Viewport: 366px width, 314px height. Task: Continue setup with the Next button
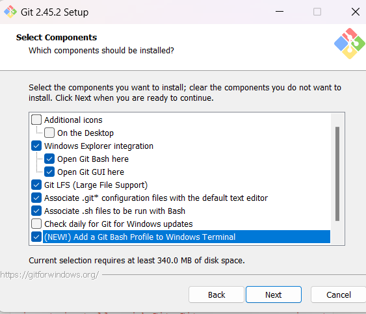[274, 294]
